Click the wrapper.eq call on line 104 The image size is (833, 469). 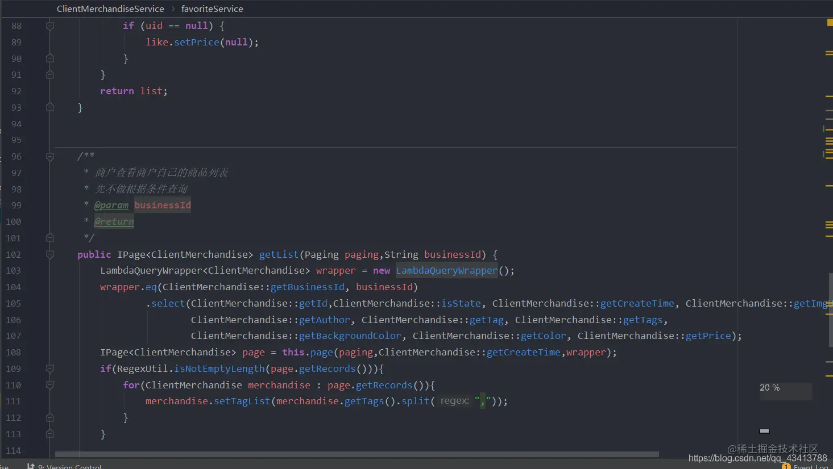pyautogui.click(x=129, y=287)
